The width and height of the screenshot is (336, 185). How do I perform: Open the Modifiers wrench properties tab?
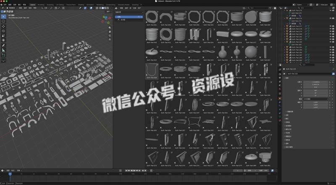pyautogui.click(x=280, y=102)
